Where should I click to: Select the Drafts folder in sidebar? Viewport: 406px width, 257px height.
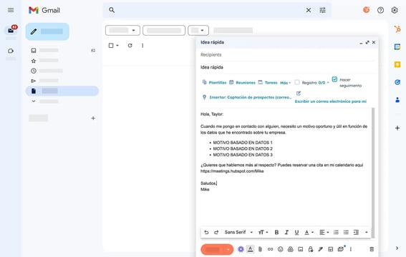(62, 91)
